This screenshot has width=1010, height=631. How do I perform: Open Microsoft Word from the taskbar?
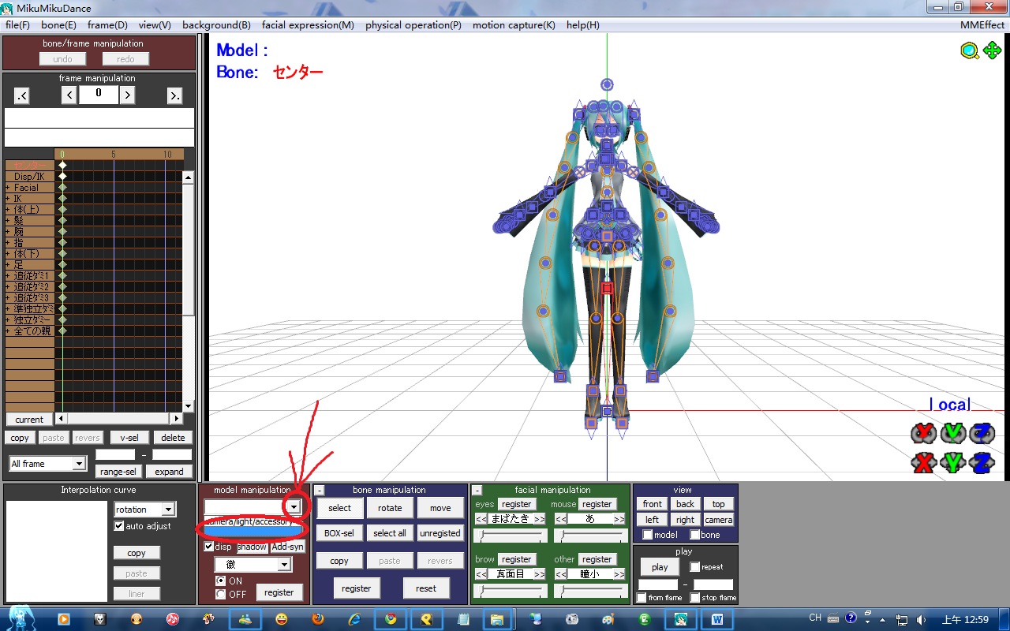(717, 619)
